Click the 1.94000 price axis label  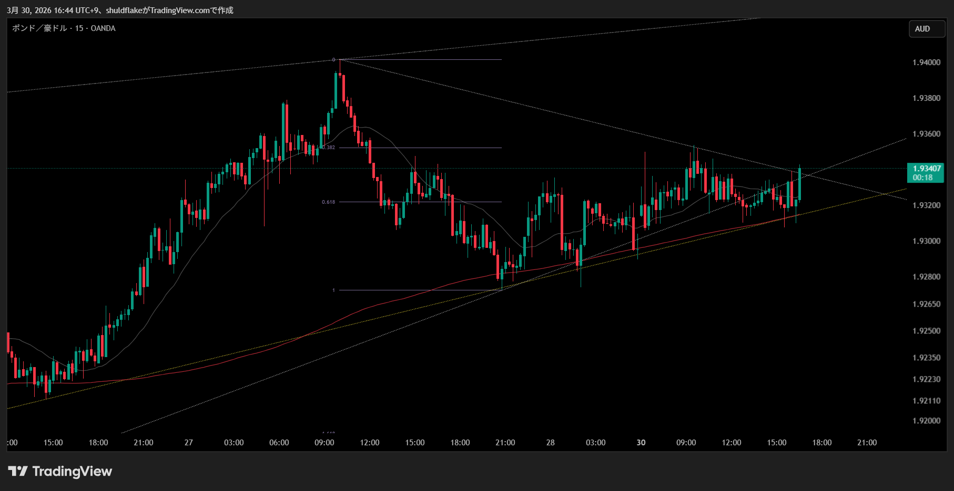[x=926, y=62]
